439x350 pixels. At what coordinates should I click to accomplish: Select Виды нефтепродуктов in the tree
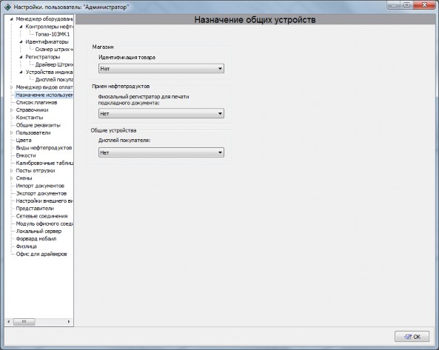click(44, 148)
